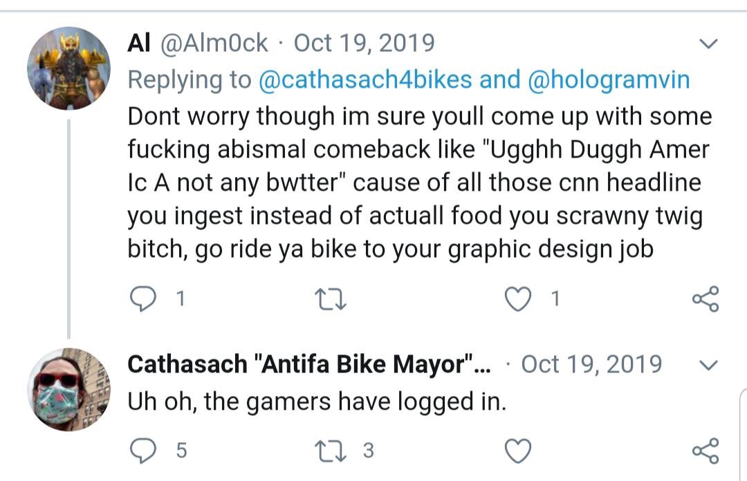
Task: View Cathasach's masked profile avatar
Action: click(68, 390)
